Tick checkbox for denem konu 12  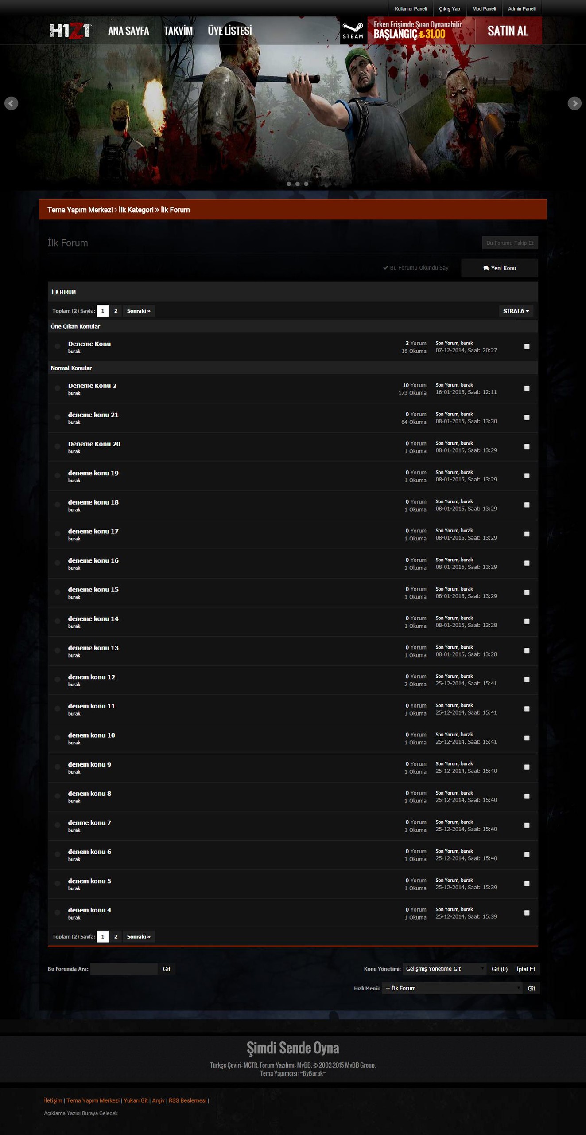click(x=527, y=680)
